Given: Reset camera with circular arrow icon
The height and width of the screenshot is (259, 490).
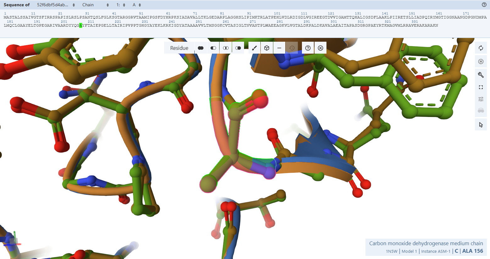Looking at the screenshot, I should click(x=481, y=48).
